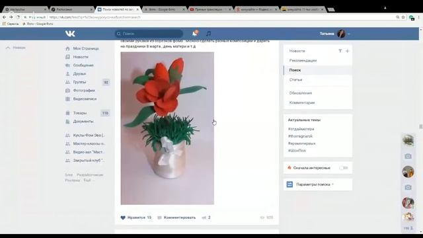Viewport: 423px width, 238px height.
Task: Switch to the Прямые трансляции browser tab
Action: click(x=210, y=9)
